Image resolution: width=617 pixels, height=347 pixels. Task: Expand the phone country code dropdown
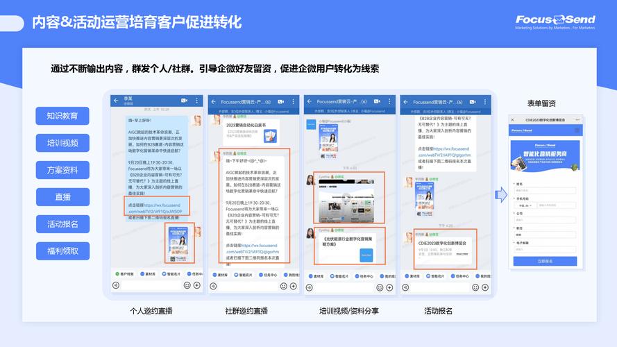[x=525, y=205]
